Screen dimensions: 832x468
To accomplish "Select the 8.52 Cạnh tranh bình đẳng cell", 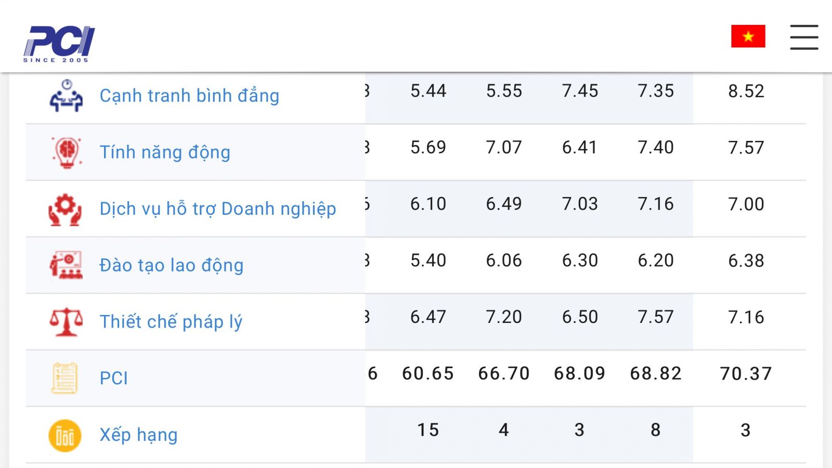I will tap(746, 91).
